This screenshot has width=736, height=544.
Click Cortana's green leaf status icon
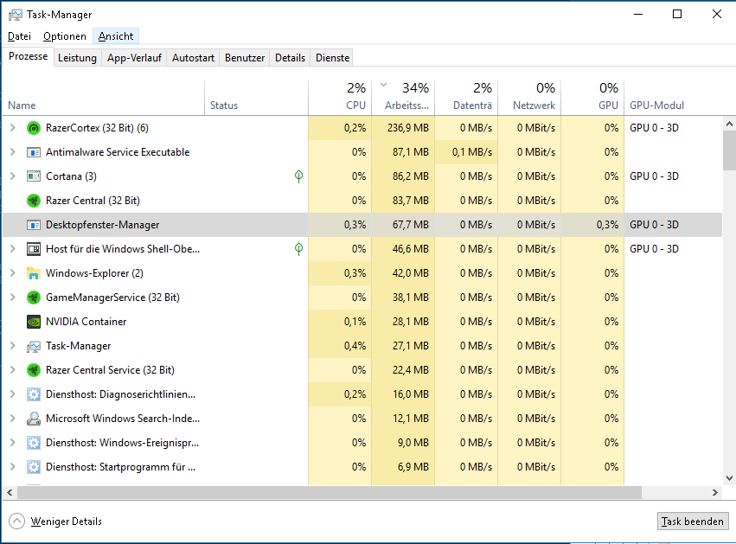pyautogui.click(x=298, y=176)
